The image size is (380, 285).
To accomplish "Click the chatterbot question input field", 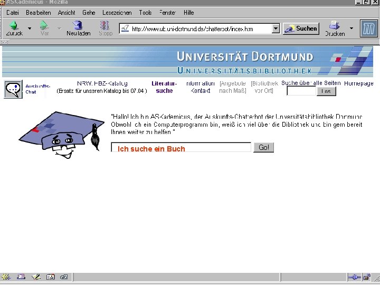I will pyautogui.click(x=181, y=147).
